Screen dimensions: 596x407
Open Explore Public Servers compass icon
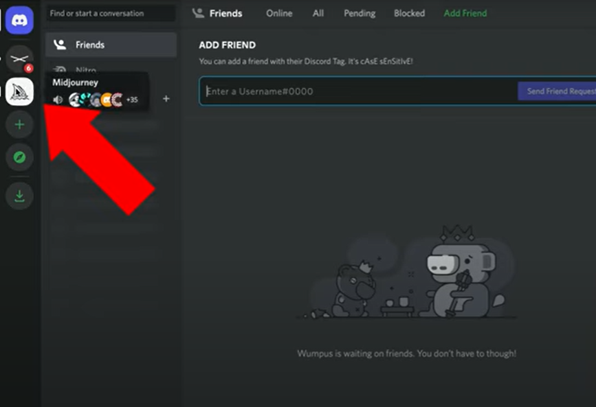[x=19, y=157]
